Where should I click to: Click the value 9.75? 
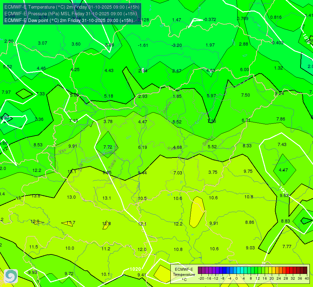click(x=248, y=172)
